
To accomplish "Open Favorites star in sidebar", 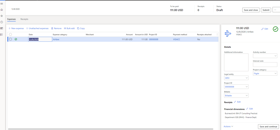I will tap(2, 16).
